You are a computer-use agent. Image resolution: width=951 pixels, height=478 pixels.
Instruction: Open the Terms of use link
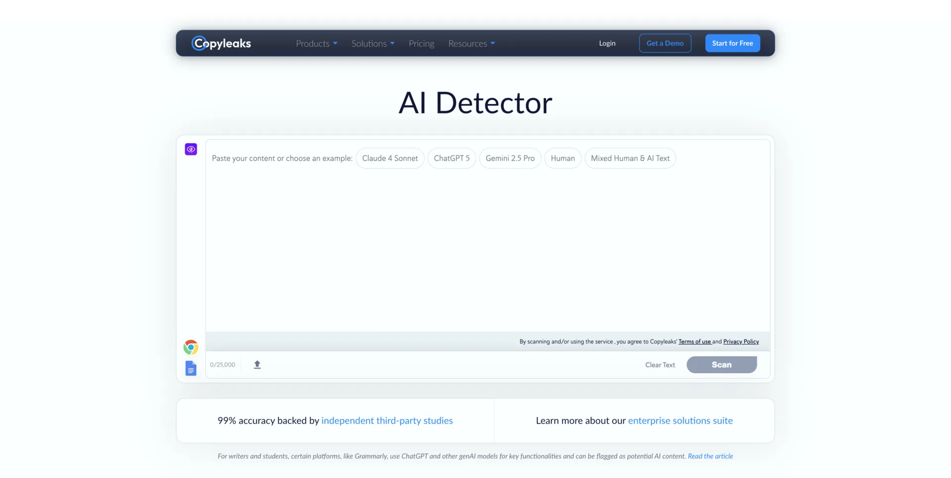694,341
